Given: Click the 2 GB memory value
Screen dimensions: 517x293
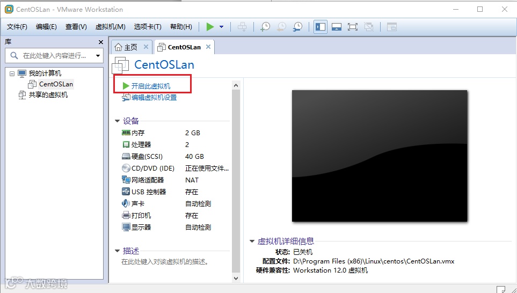Looking at the screenshot, I should tap(193, 133).
